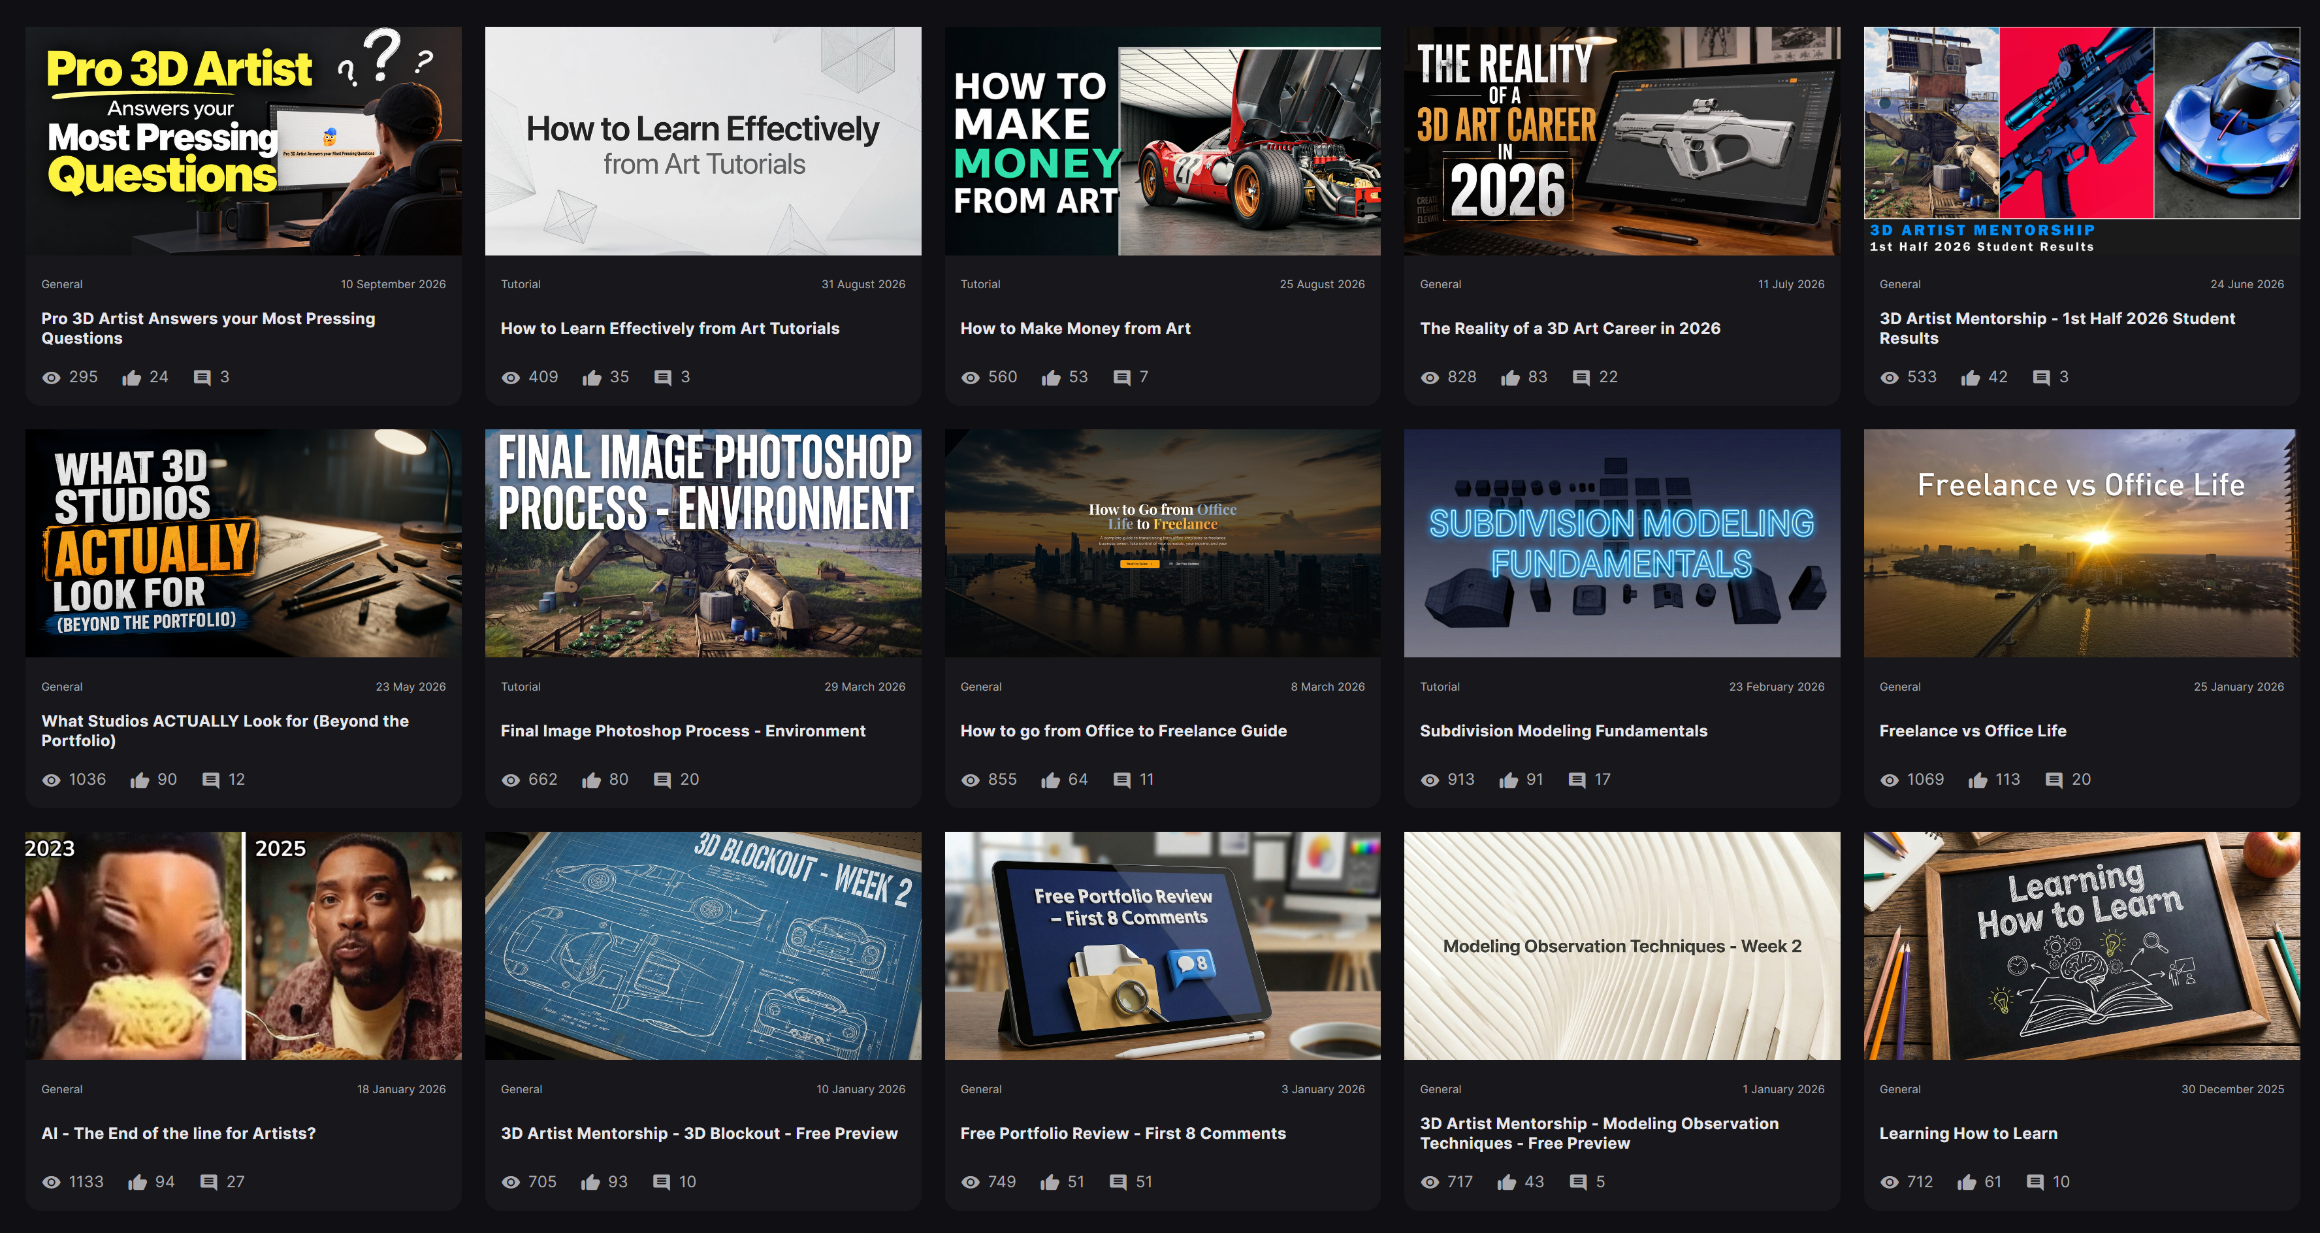
Task: Click the '23 May 2026' date text
Action: [x=411, y=687]
